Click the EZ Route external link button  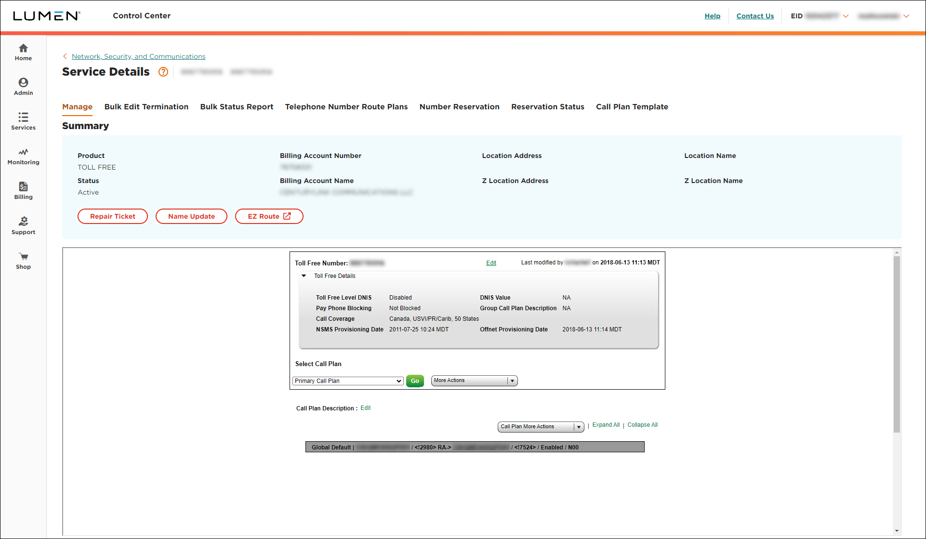pyautogui.click(x=269, y=216)
